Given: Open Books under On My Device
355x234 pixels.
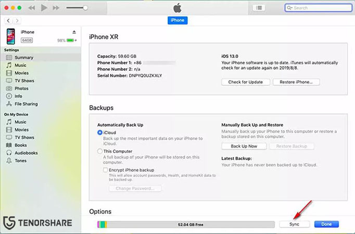Looking at the screenshot, I should [41, 145].
